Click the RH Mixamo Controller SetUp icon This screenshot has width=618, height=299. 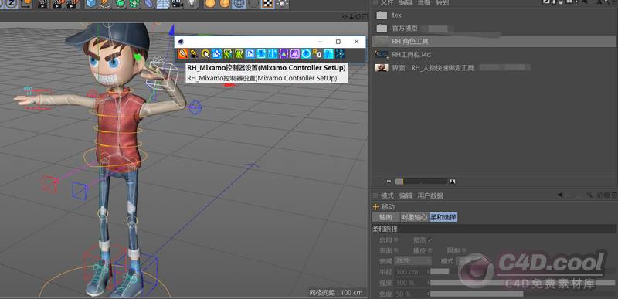pos(183,53)
